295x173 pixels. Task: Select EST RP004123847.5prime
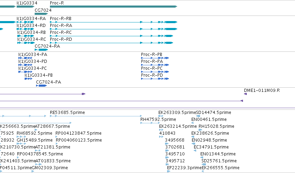click(57, 137)
